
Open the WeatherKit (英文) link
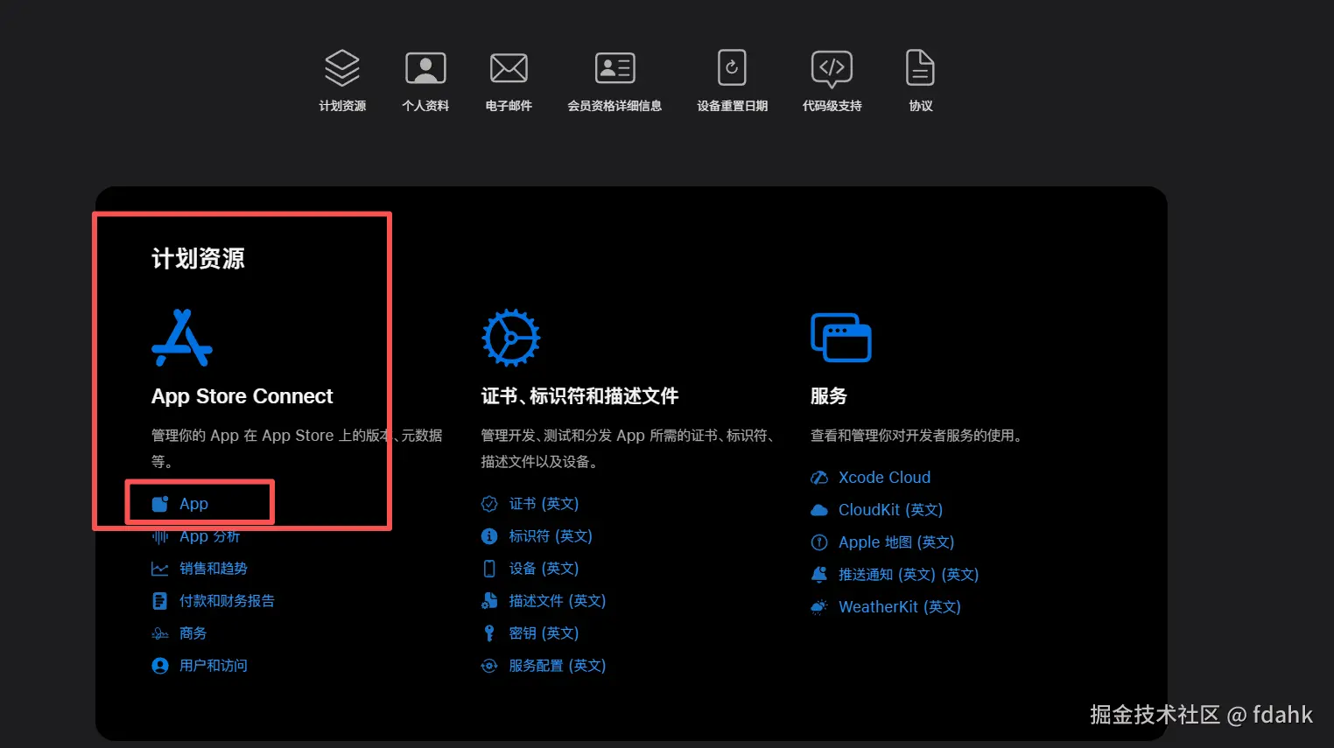[x=900, y=607]
